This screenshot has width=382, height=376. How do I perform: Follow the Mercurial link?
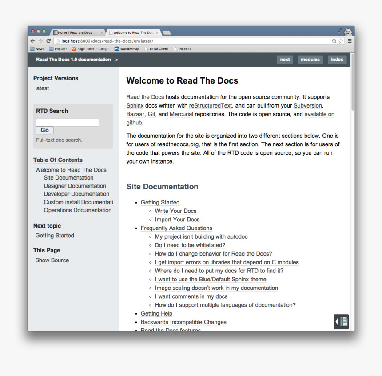click(x=181, y=114)
